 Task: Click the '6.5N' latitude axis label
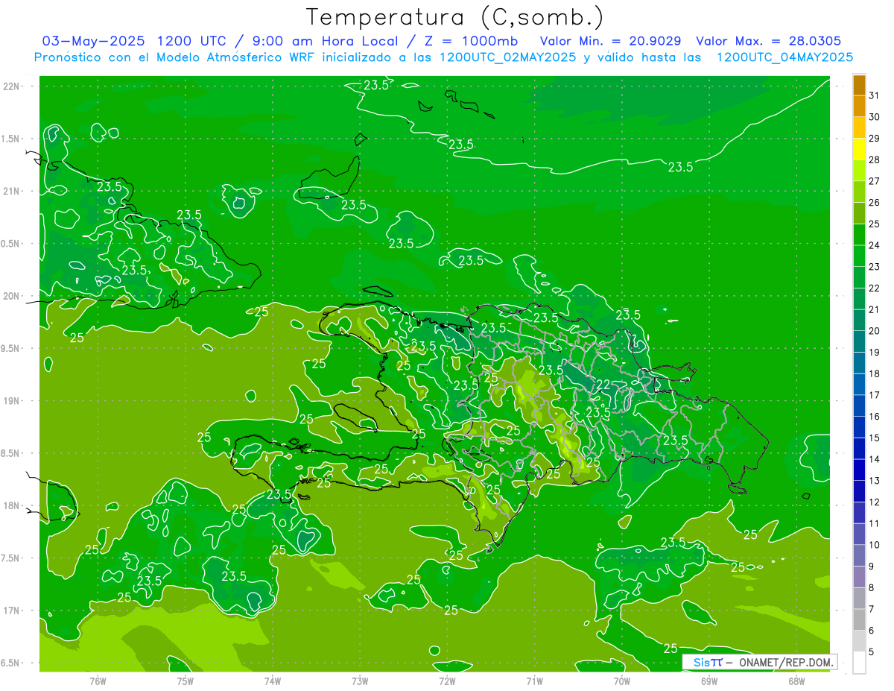11,663
